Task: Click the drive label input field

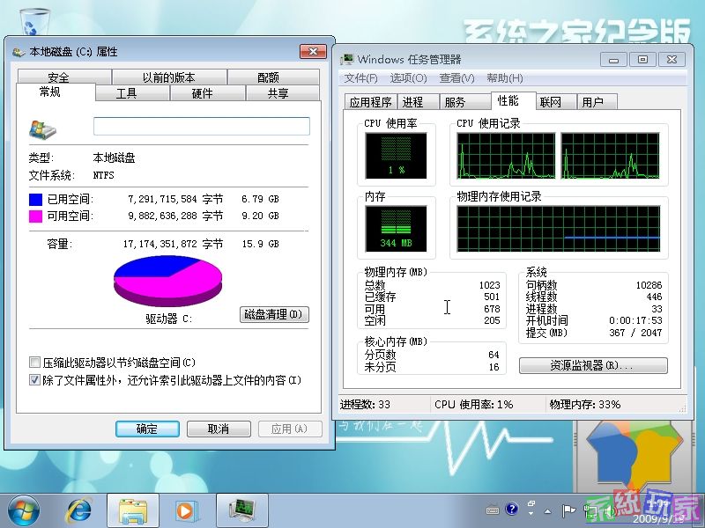Action: click(x=202, y=126)
